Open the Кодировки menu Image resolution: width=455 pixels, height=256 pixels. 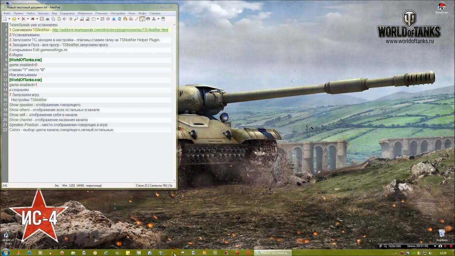point(67,13)
